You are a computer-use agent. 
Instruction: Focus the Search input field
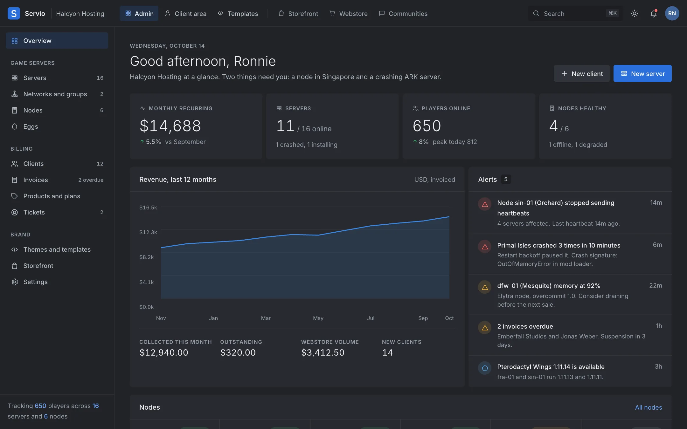[575, 13]
